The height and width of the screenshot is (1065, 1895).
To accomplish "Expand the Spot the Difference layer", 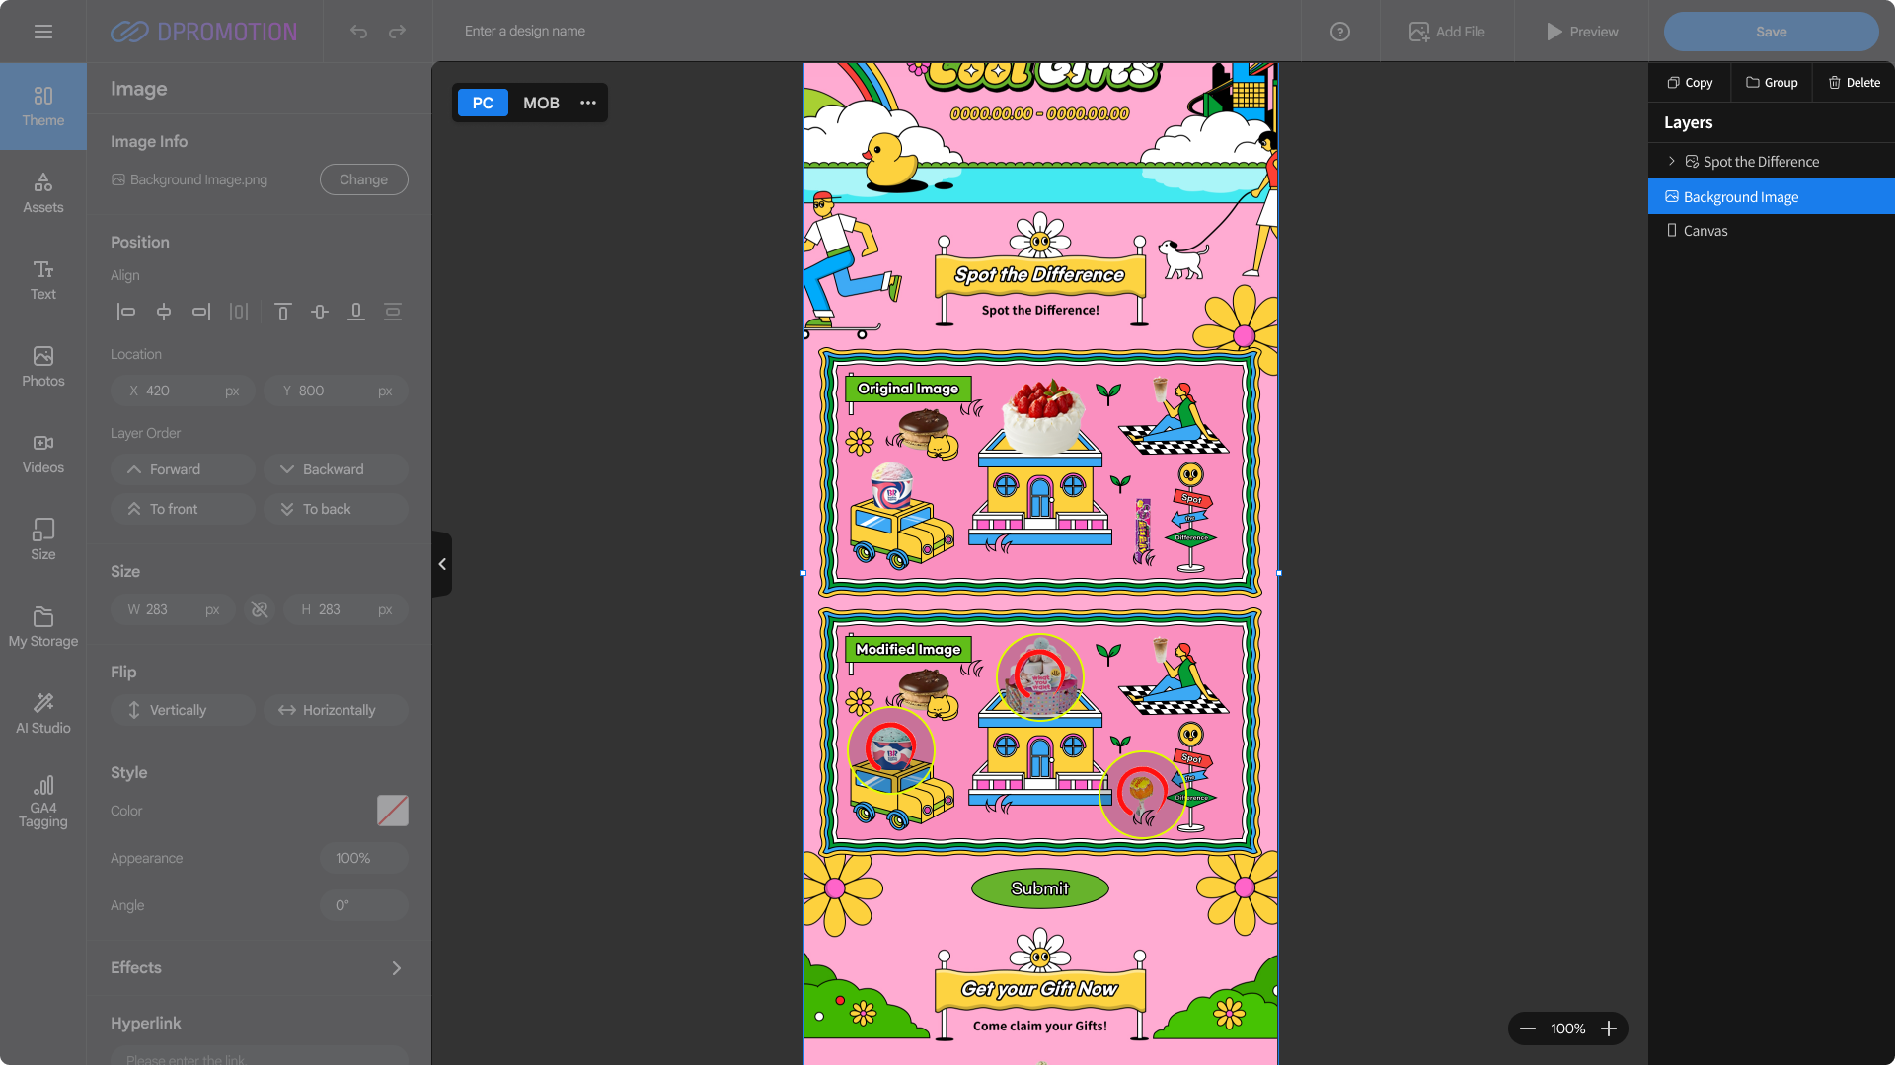I will pos(1671,161).
